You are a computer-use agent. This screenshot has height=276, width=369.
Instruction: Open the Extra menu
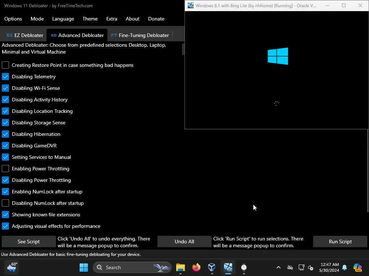pos(112,19)
